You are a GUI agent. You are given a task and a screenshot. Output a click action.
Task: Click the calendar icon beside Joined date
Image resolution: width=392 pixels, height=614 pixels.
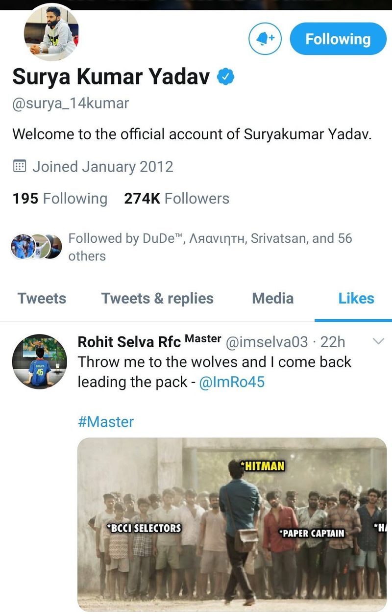coord(19,166)
